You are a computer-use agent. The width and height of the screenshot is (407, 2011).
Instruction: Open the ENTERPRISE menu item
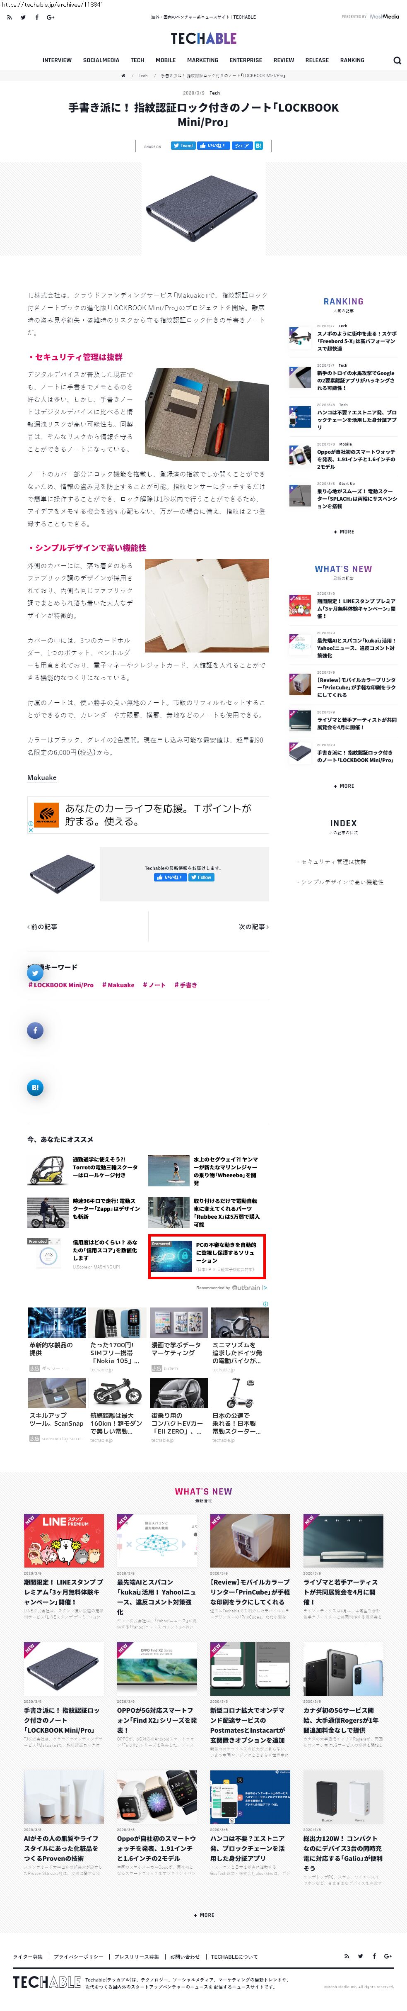click(246, 60)
